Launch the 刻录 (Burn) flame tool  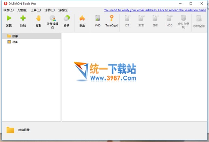click(82, 18)
